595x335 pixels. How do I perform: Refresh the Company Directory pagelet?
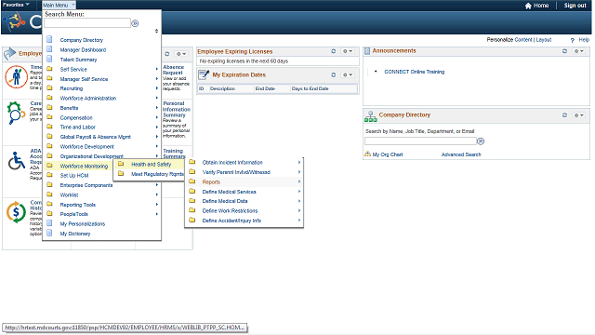coord(564,115)
